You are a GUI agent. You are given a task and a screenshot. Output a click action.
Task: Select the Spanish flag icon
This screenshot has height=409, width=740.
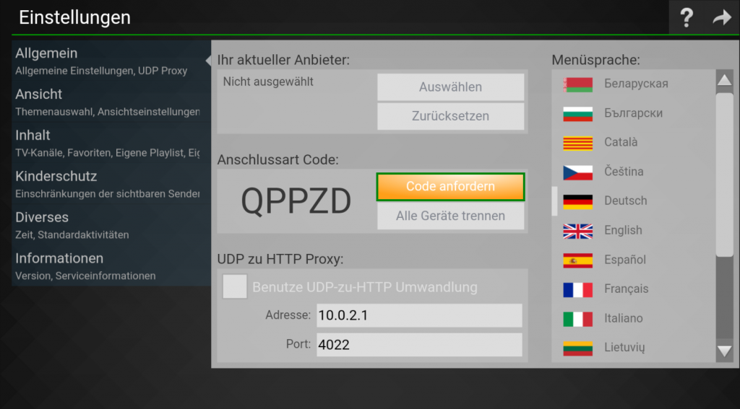pos(577,260)
